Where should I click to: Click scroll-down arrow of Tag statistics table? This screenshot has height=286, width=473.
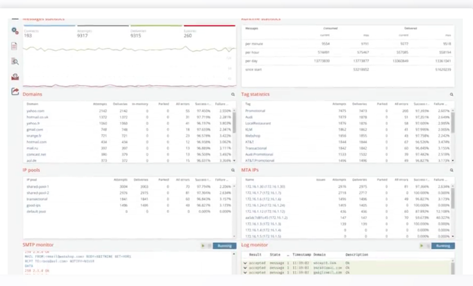(453, 161)
